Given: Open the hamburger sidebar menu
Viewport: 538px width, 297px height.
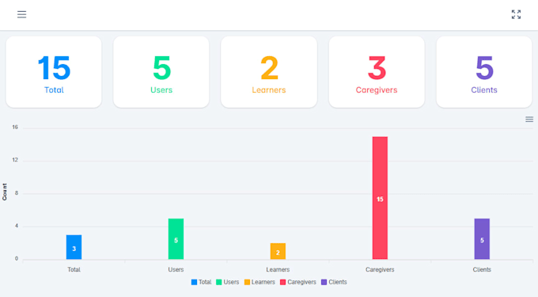Looking at the screenshot, I should coord(21,14).
